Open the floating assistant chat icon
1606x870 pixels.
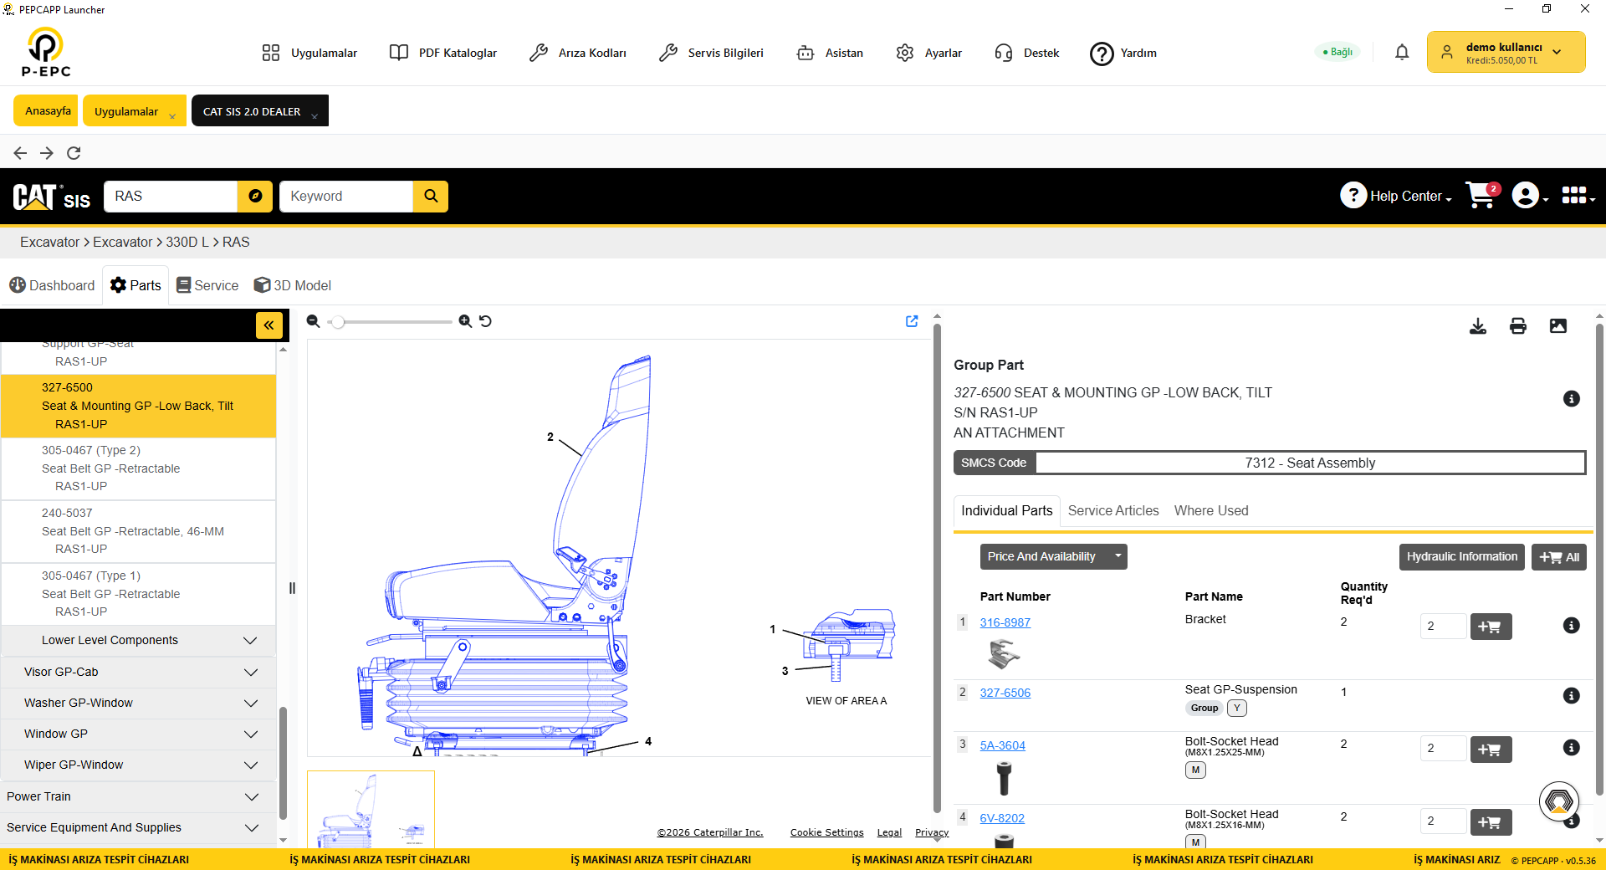click(x=1559, y=801)
